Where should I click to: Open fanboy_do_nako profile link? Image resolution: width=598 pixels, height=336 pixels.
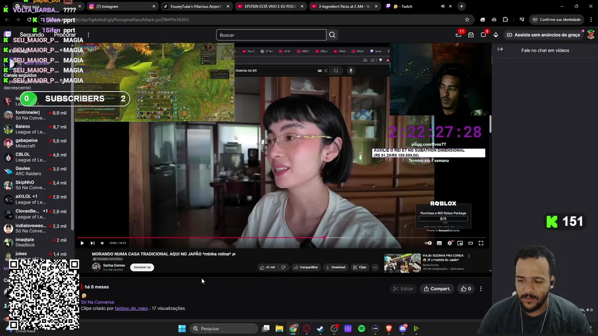(x=131, y=308)
